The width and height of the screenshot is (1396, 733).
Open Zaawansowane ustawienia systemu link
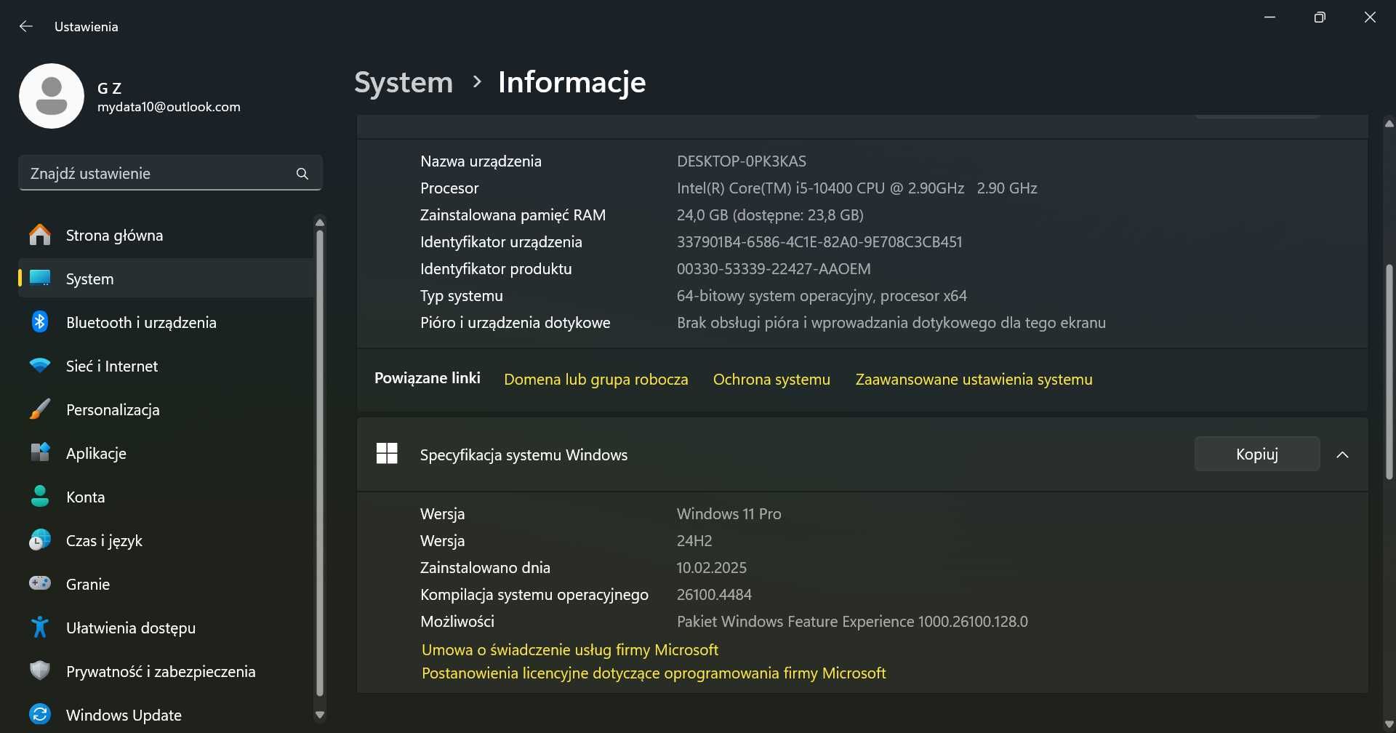coord(974,380)
